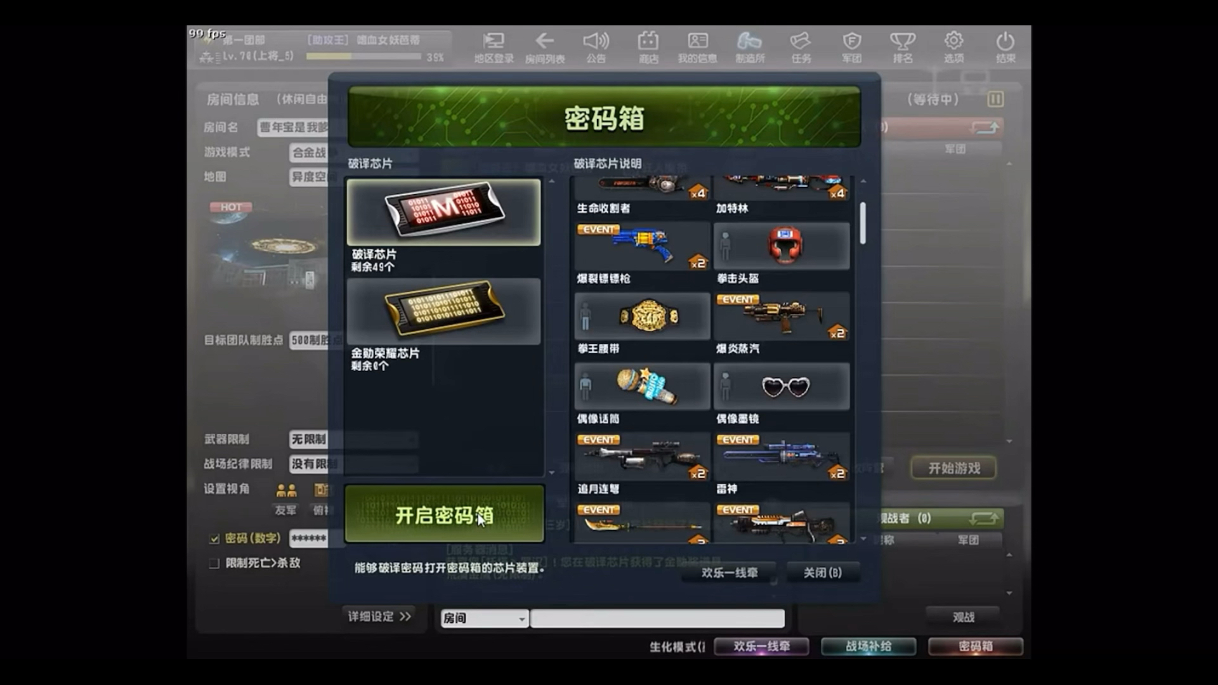The image size is (1218, 685).
Task: Click the item list scrollbar thumb
Action: pos(863,223)
